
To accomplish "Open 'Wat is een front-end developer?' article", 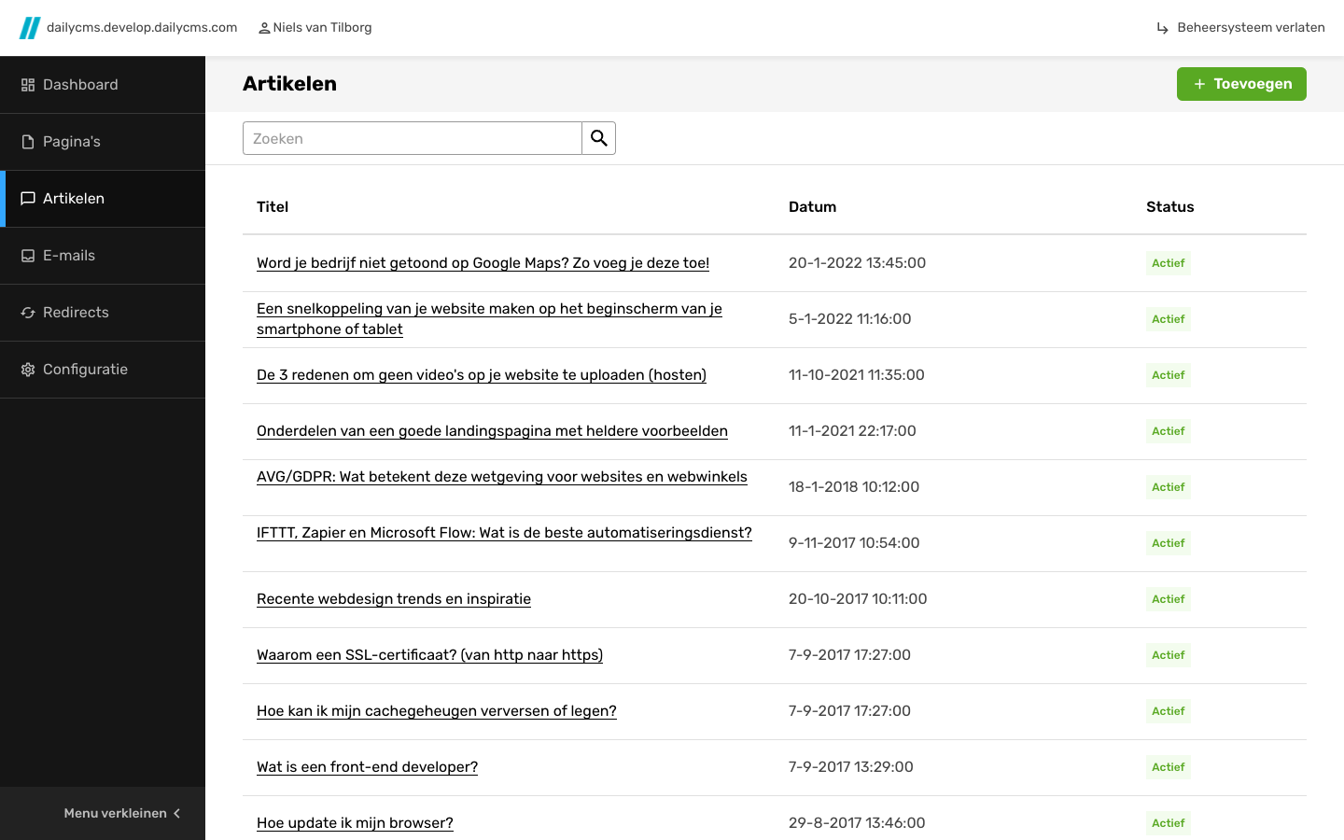I will point(367,767).
